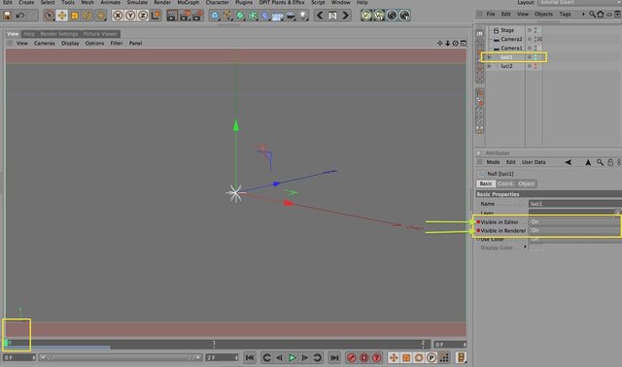Toggle the viewport maximize icon
The image size is (622, 367).
point(464,43)
